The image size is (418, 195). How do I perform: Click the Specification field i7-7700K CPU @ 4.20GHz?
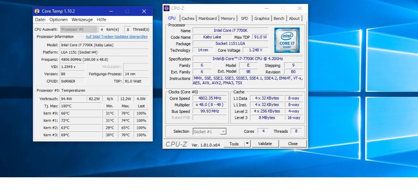click(248, 59)
